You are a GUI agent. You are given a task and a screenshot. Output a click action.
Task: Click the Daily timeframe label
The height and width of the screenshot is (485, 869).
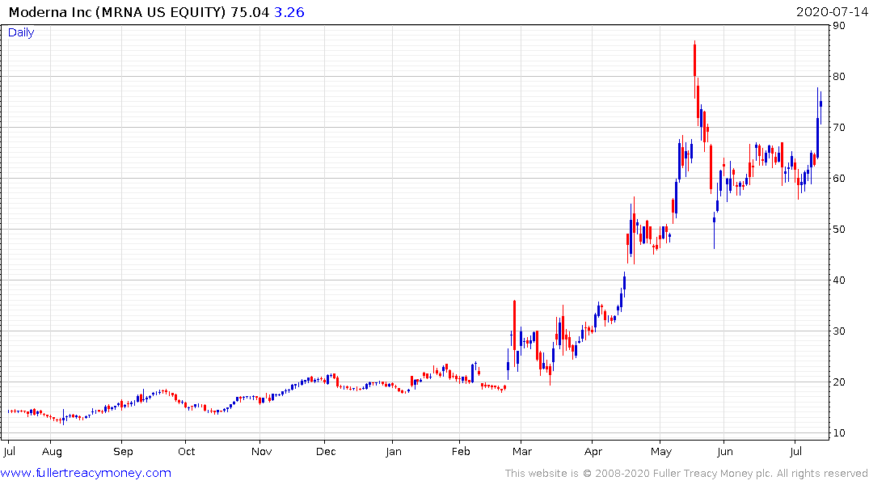21,32
